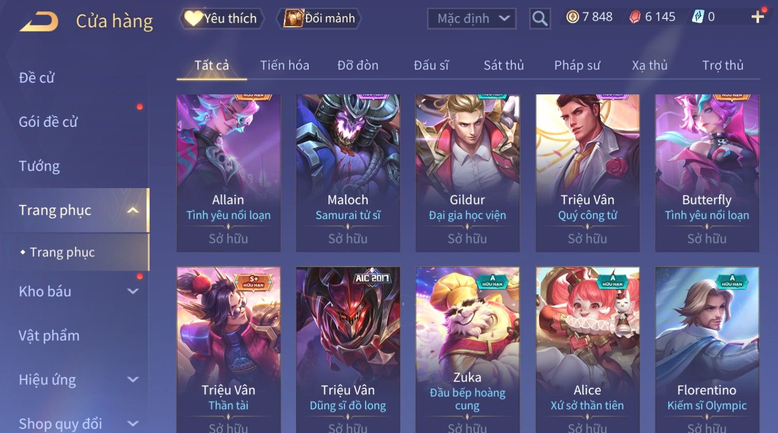Go to Gói đề cử in sidebar

pos(48,122)
